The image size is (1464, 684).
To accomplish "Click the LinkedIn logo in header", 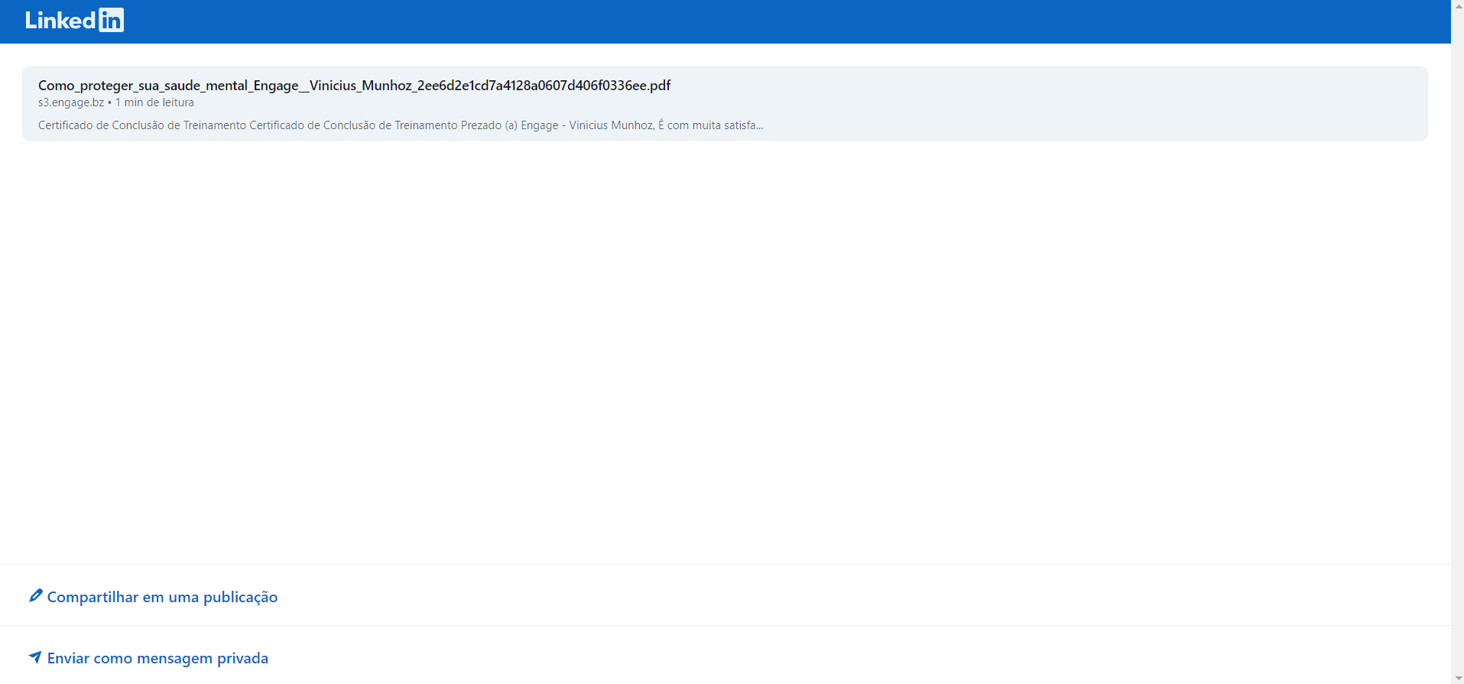I will tap(74, 20).
